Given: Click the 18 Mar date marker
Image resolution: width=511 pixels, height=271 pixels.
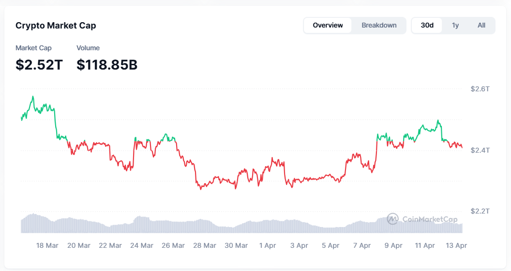Looking at the screenshot, I should pos(47,245).
